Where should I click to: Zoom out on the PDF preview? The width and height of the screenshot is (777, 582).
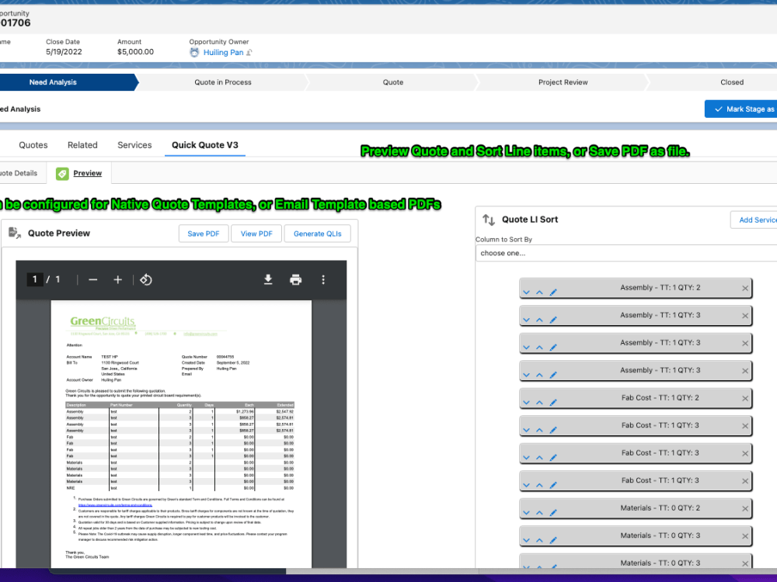(92, 279)
